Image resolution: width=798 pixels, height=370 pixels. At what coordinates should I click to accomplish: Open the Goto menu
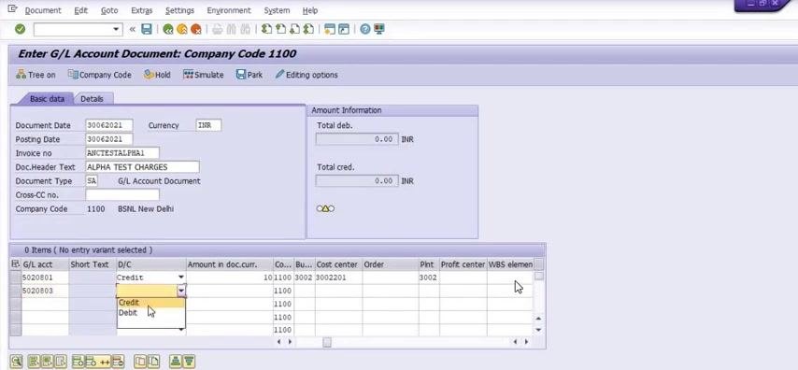point(109,10)
